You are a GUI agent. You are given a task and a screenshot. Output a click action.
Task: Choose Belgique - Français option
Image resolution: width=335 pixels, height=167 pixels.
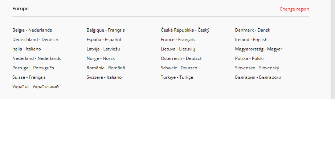tap(105, 30)
